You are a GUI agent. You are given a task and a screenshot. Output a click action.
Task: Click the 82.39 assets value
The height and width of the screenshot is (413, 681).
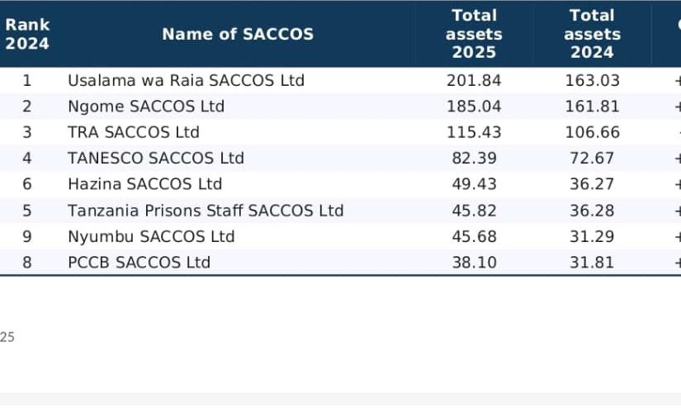tap(474, 158)
